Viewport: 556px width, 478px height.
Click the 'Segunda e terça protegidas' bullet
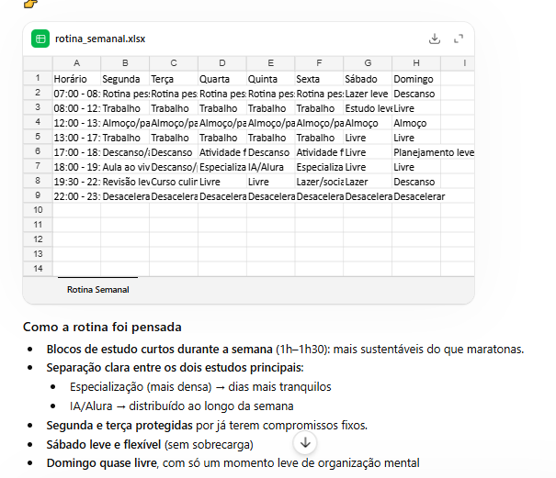(207, 425)
